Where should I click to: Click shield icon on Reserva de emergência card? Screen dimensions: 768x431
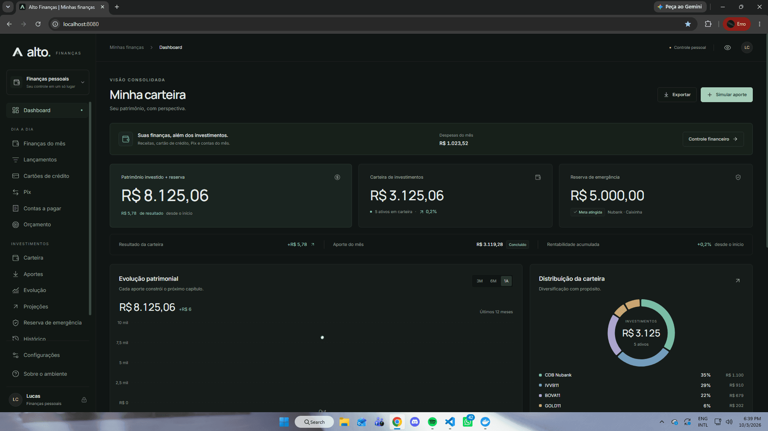tap(738, 177)
